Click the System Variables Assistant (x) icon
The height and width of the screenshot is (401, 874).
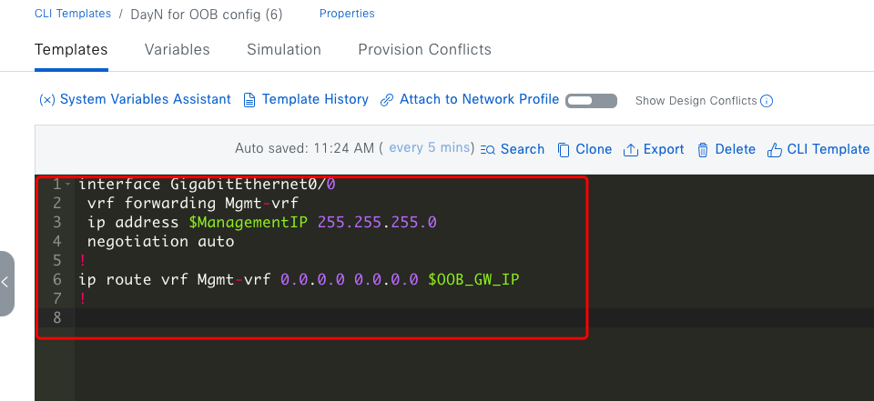point(46,100)
